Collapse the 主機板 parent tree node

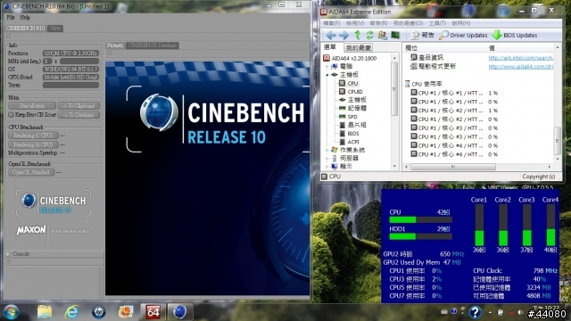[327, 75]
